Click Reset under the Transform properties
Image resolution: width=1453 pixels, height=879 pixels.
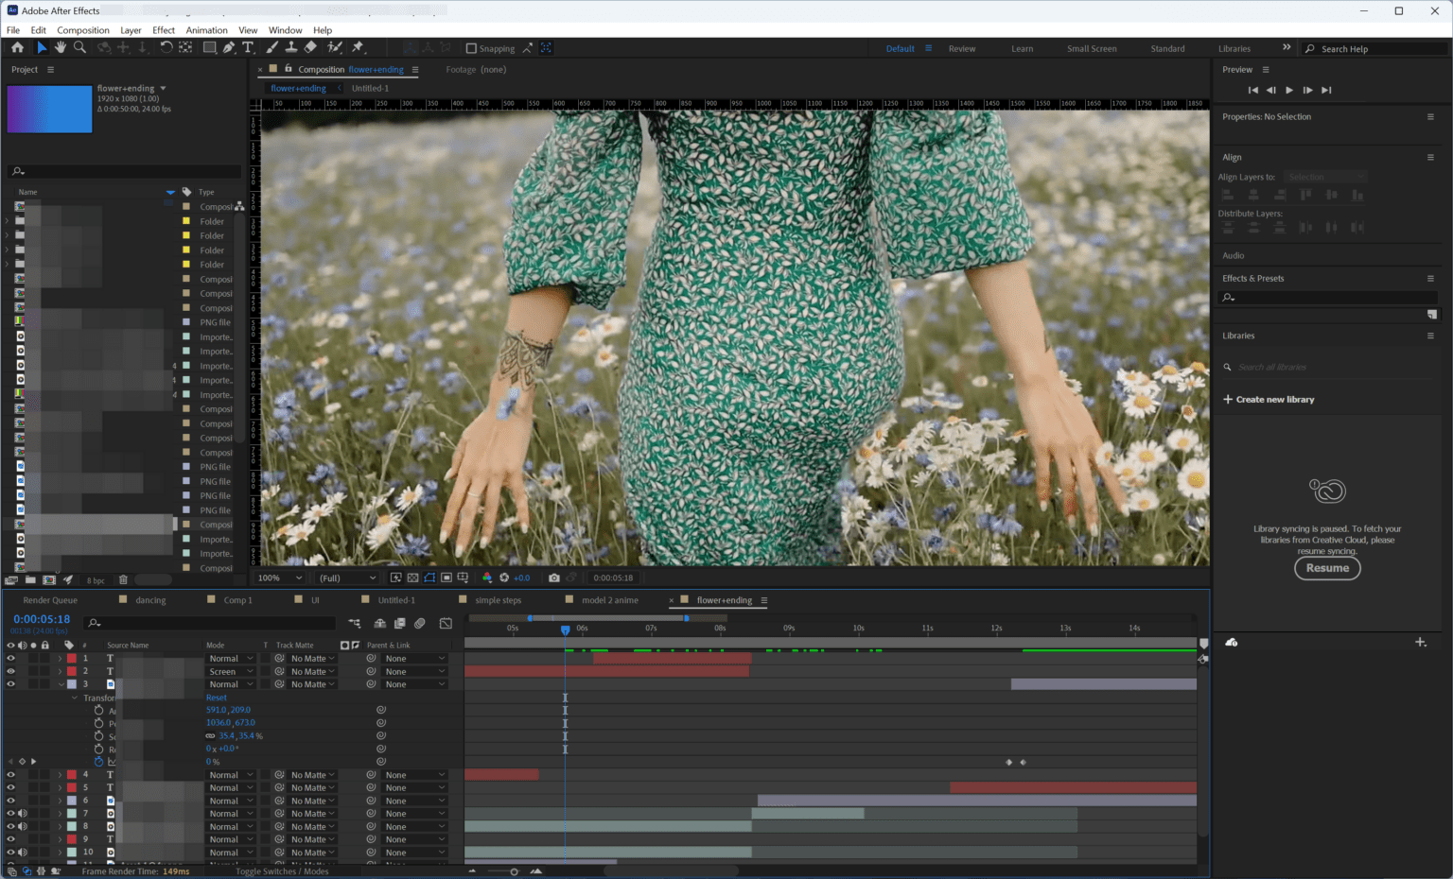[218, 697]
